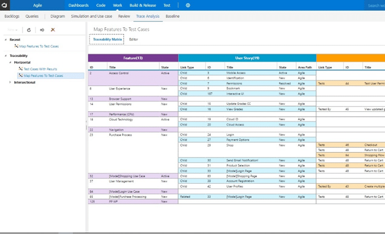Click icon next to Test Cases With Results
385x234 pixels.
coord(21,69)
